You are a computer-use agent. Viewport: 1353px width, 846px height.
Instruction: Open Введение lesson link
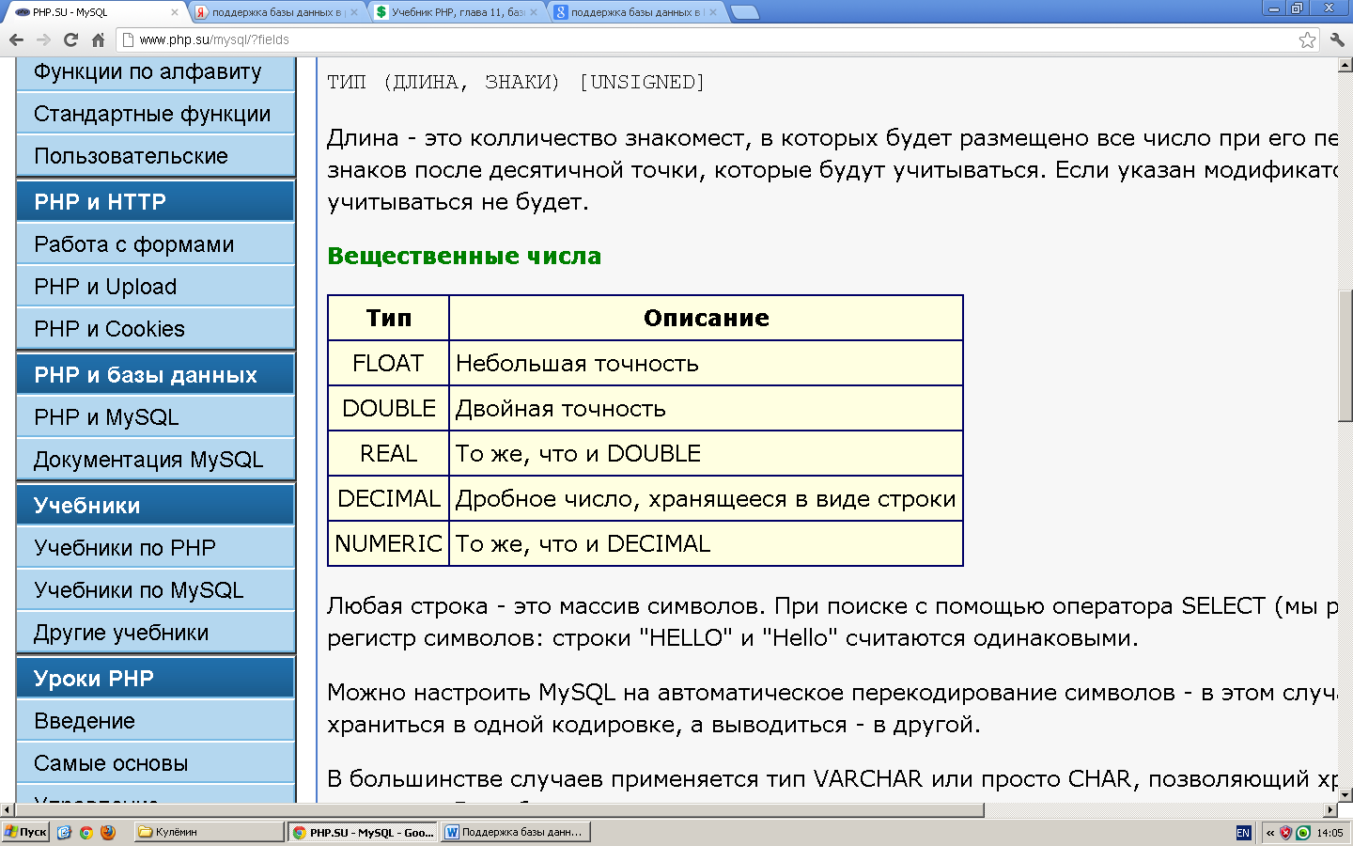[155, 721]
